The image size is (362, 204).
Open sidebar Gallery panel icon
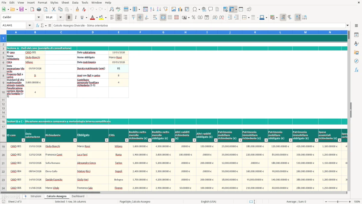[x=356, y=53]
